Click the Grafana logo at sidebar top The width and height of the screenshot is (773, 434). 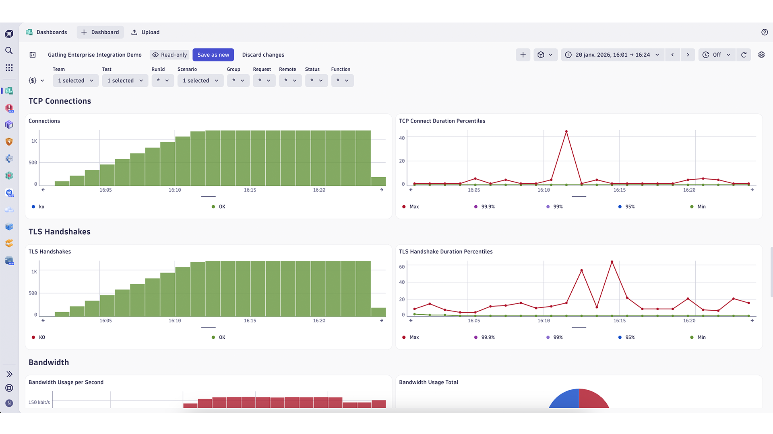(9, 34)
